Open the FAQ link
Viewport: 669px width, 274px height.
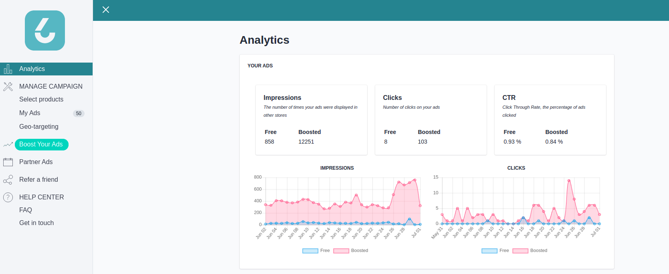pos(26,210)
